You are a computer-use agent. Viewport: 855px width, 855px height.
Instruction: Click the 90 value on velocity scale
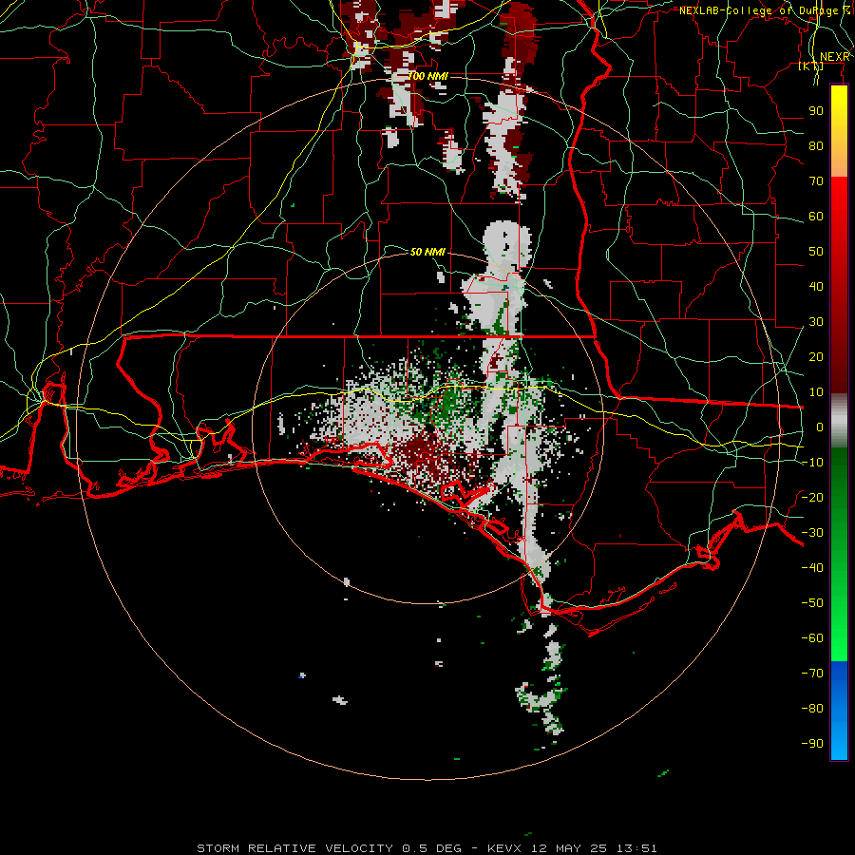816,111
